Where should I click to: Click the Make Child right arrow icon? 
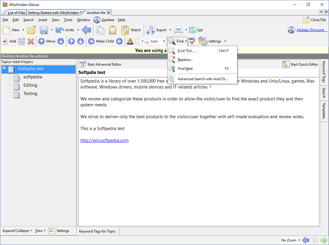point(91,41)
